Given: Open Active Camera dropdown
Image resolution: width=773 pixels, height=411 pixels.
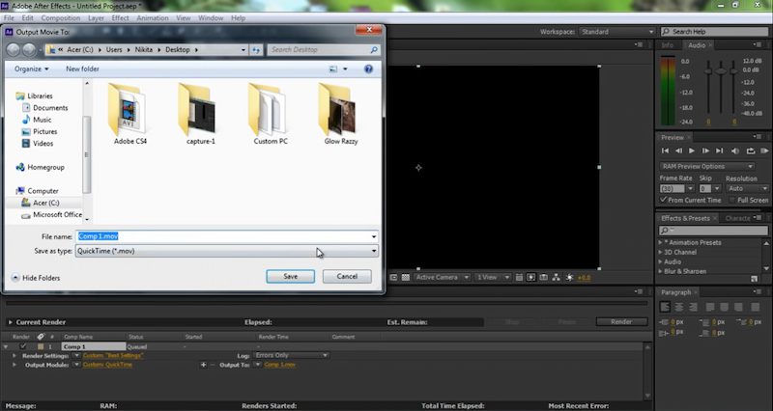Looking at the screenshot, I should point(442,278).
